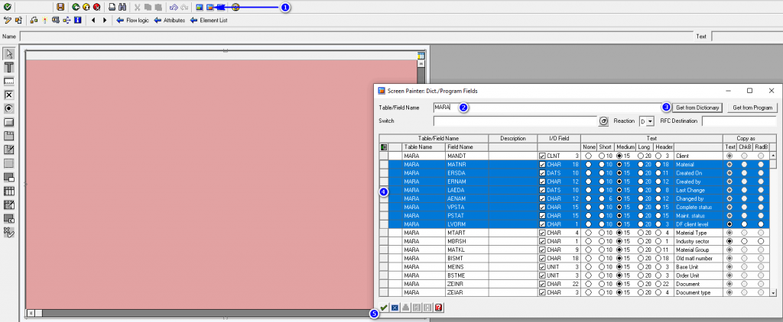This screenshot has height=322, width=783.
Task: Open Flow logic view
Action: (132, 21)
